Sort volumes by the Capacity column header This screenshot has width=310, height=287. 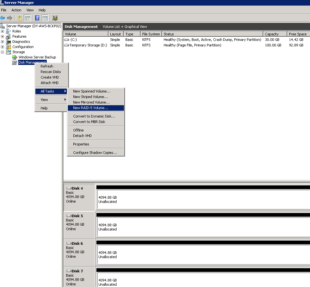tap(272, 34)
